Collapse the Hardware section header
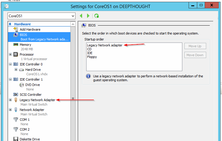The width and height of the screenshot is (222, 141). point(10,24)
